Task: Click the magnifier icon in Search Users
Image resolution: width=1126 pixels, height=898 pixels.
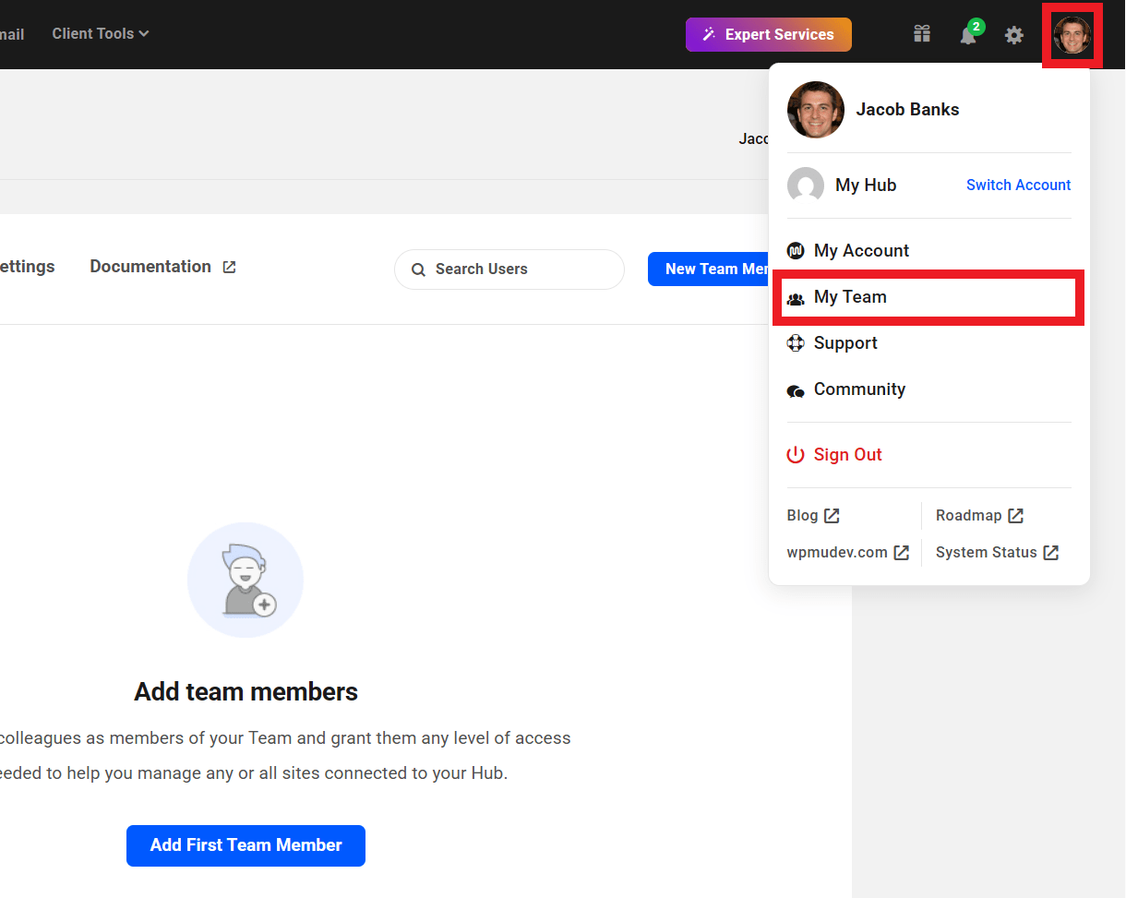Action: 419,269
